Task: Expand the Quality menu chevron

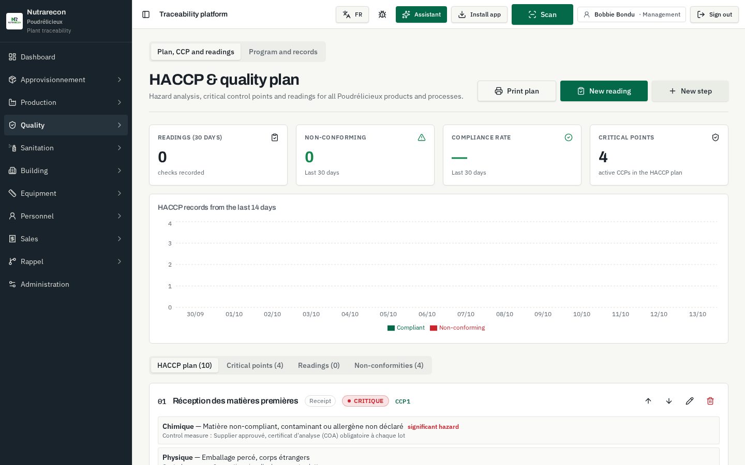Action: coord(120,125)
